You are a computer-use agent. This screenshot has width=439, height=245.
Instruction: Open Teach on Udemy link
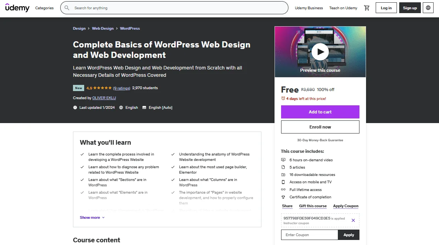point(343,8)
